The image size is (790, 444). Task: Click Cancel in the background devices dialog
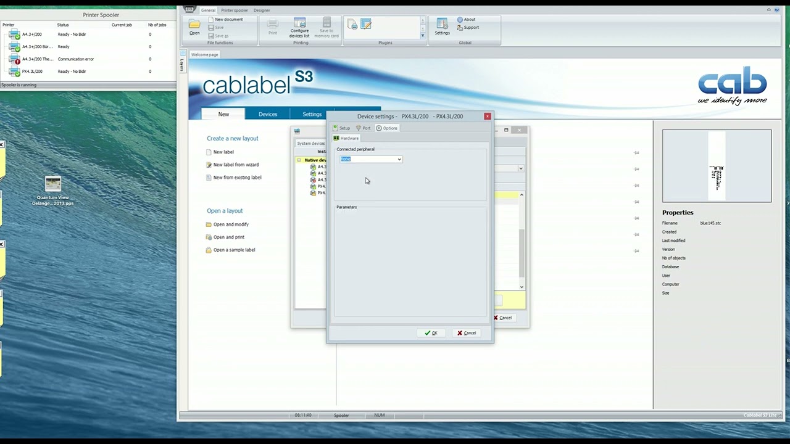pyautogui.click(x=502, y=318)
